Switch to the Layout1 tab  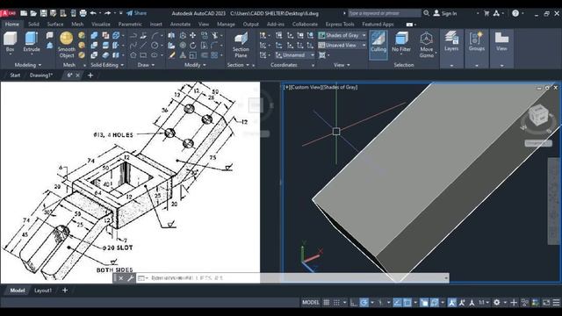click(x=43, y=291)
